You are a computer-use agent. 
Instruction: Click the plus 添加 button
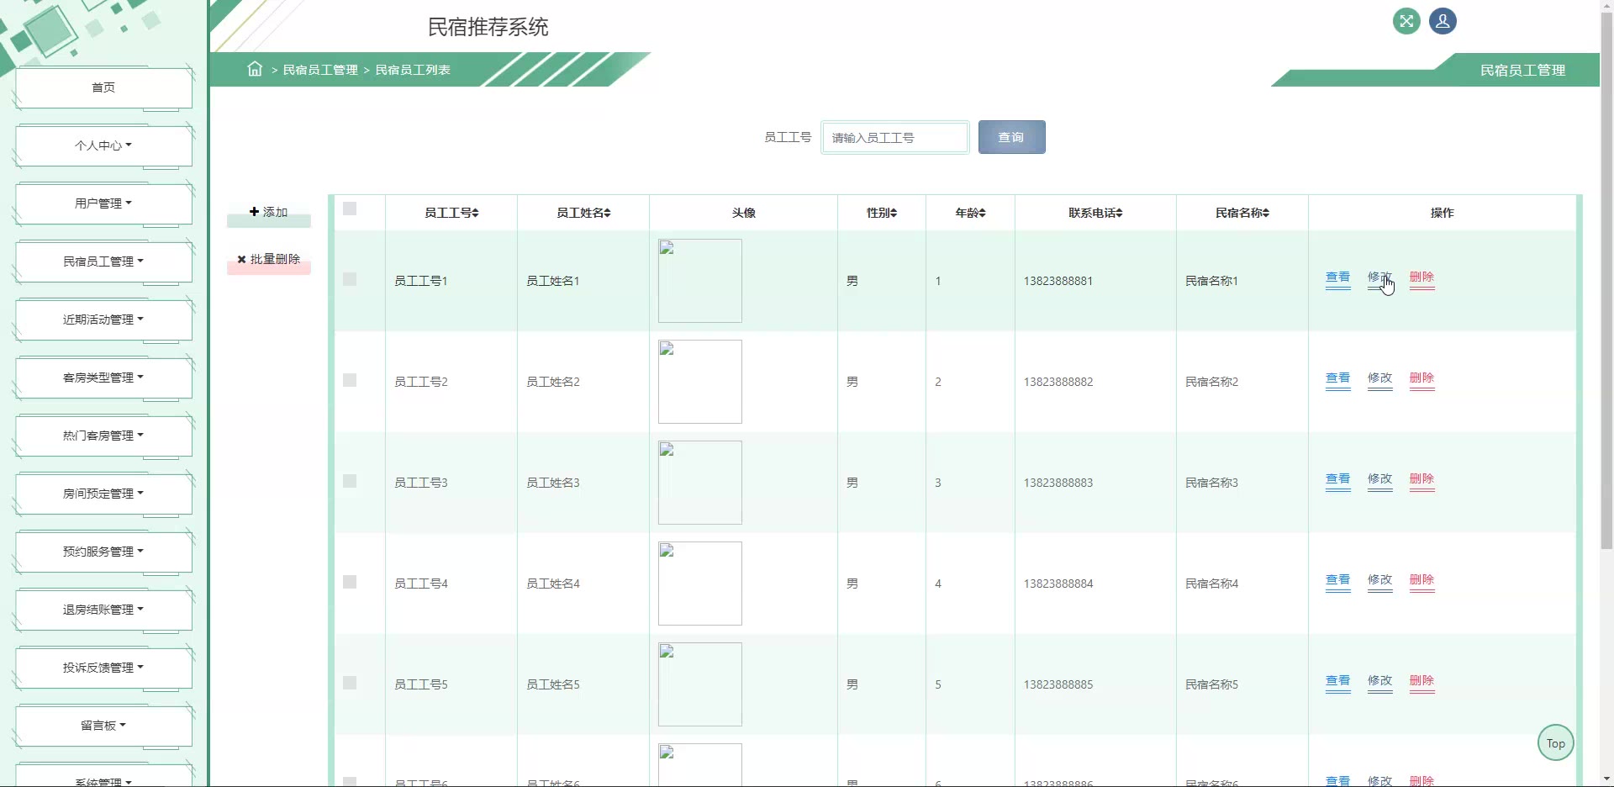[x=269, y=212]
